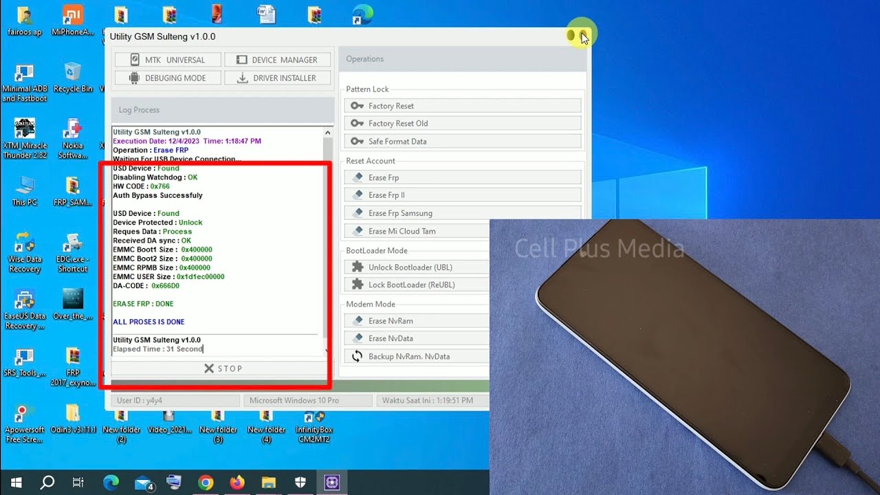Open Task View from the taskbar
The image size is (880, 495).
tap(79, 482)
